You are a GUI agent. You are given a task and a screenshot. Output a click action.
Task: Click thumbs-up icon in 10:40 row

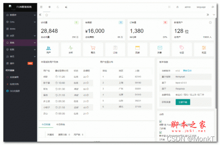click(88, 83)
